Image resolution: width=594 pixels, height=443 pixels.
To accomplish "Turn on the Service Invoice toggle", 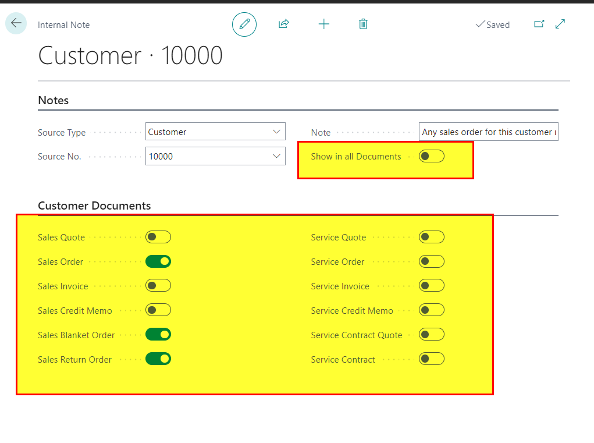I will 432,286.
